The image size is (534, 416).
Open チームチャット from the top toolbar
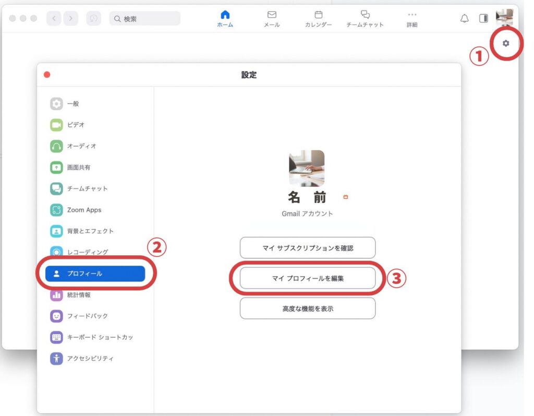pos(366,19)
